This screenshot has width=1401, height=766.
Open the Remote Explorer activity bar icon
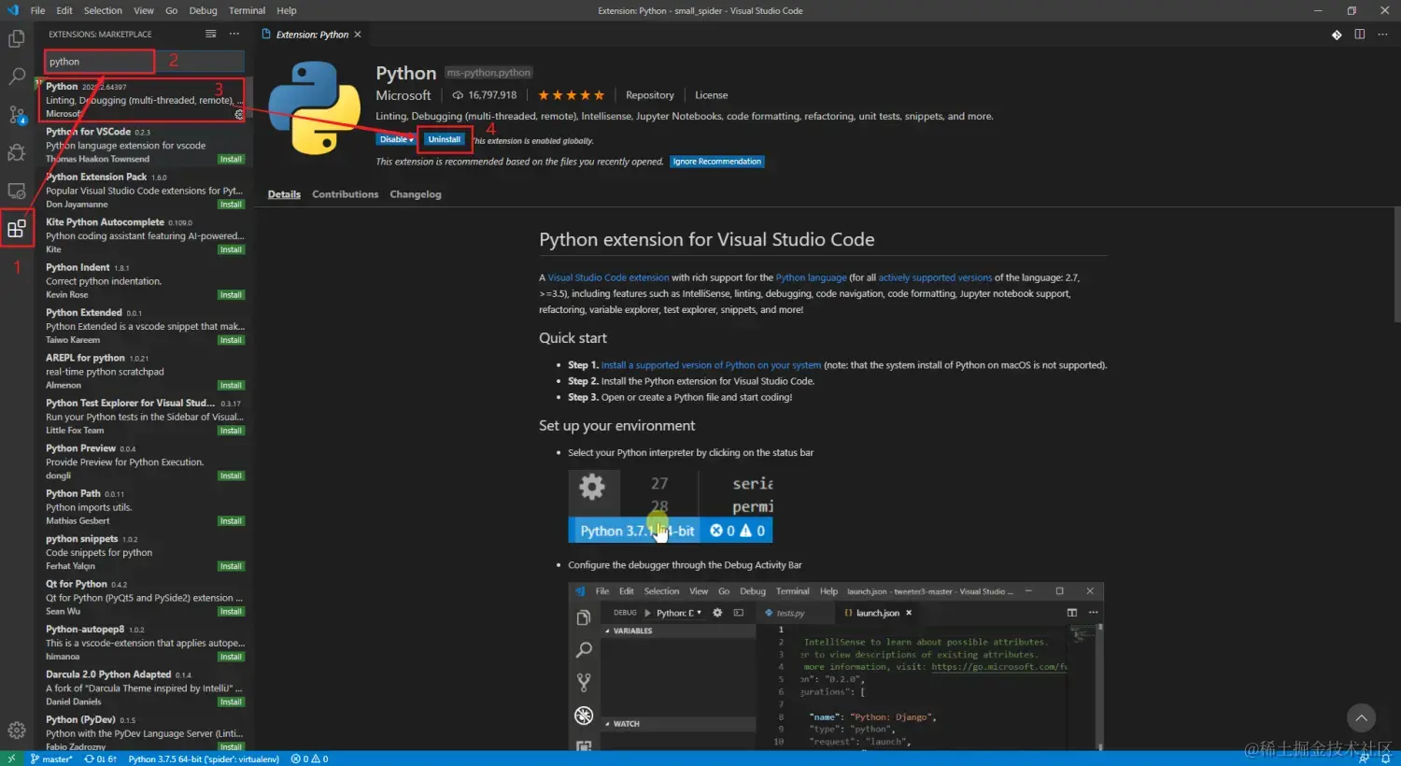point(17,191)
